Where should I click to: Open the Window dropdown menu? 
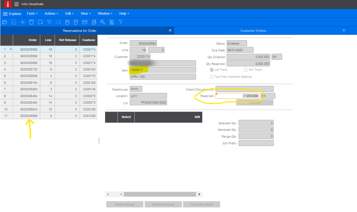click(x=105, y=14)
